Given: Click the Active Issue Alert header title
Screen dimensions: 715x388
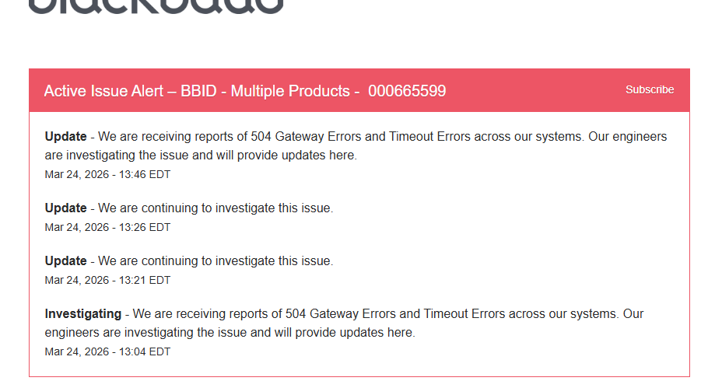Looking at the screenshot, I should click(245, 91).
